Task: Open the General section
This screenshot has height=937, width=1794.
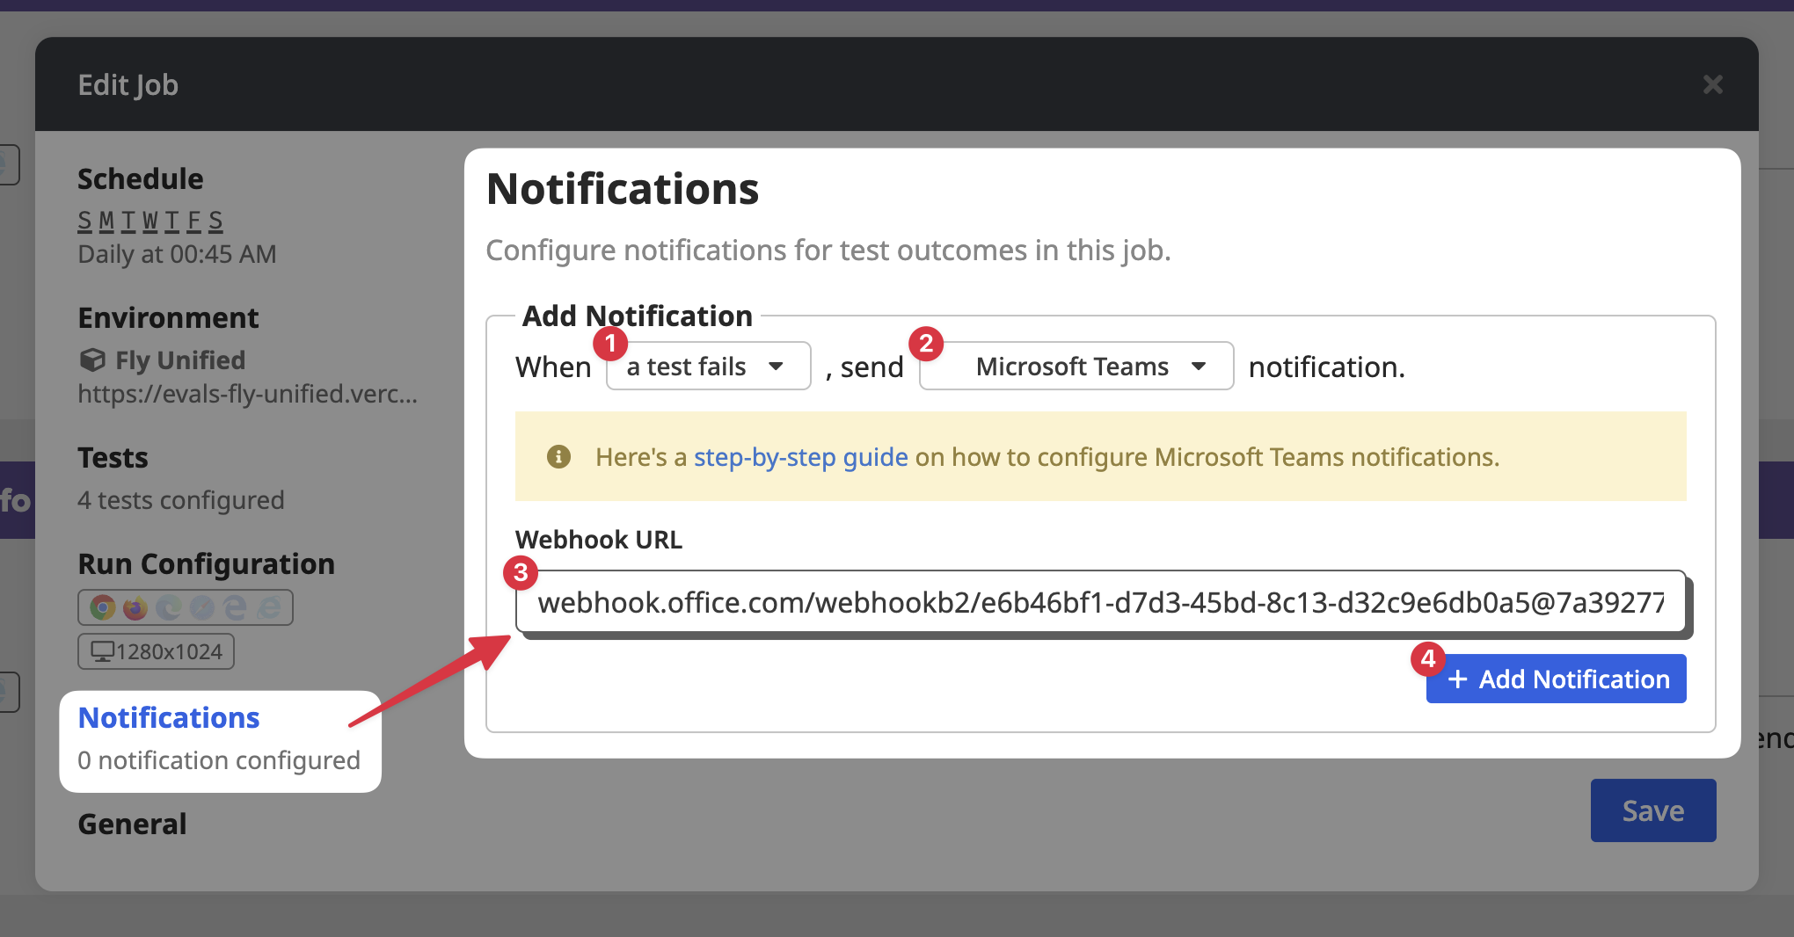Action: coord(132,824)
